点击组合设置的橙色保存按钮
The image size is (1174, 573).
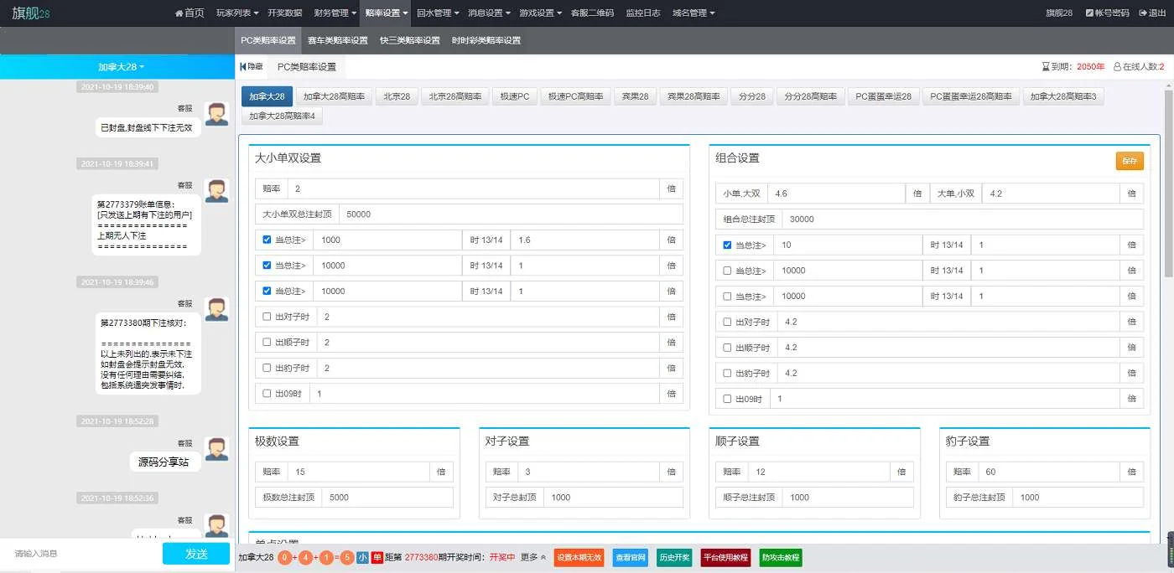click(1130, 161)
